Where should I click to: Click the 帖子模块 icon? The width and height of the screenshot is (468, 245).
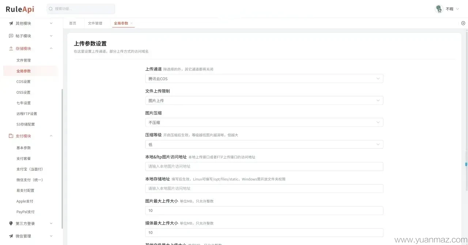coord(11,36)
